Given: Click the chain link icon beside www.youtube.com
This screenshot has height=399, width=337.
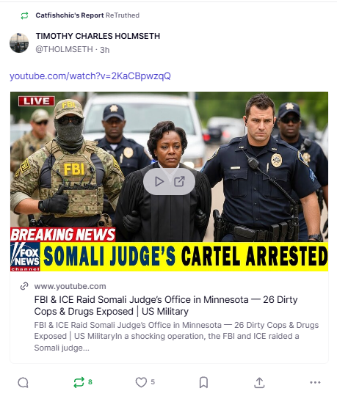Looking at the screenshot, I should (x=24, y=286).
